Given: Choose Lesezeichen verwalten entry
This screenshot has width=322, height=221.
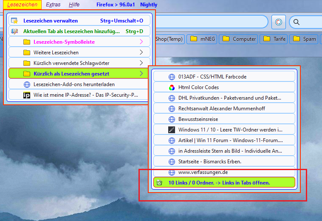Looking at the screenshot, I should click(79, 21).
